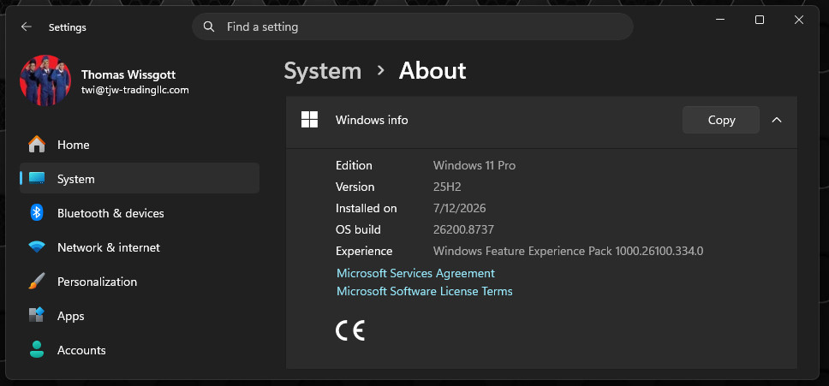Click the Apps icon in sidebar
Viewport: 829px width, 386px height.
[x=37, y=316]
